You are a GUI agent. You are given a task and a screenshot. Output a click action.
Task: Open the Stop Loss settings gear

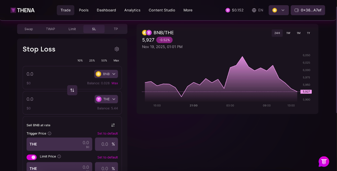point(117,49)
